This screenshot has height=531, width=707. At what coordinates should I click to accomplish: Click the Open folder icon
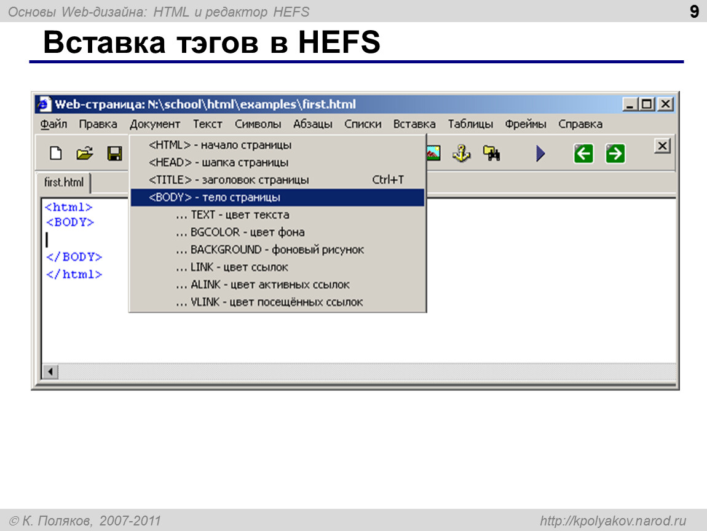click(85, 153)
